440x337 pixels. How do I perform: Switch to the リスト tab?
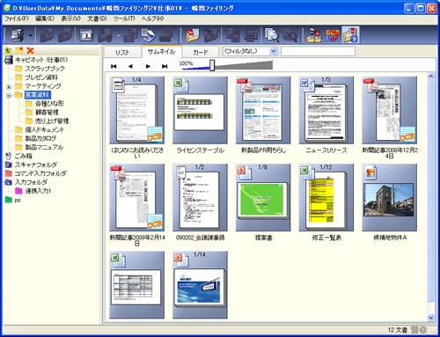point(122,52)
